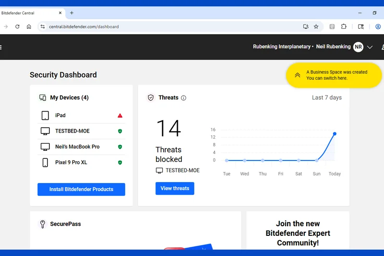
Task: Open the SecurePass heading
Action: (x=65, y=224)
